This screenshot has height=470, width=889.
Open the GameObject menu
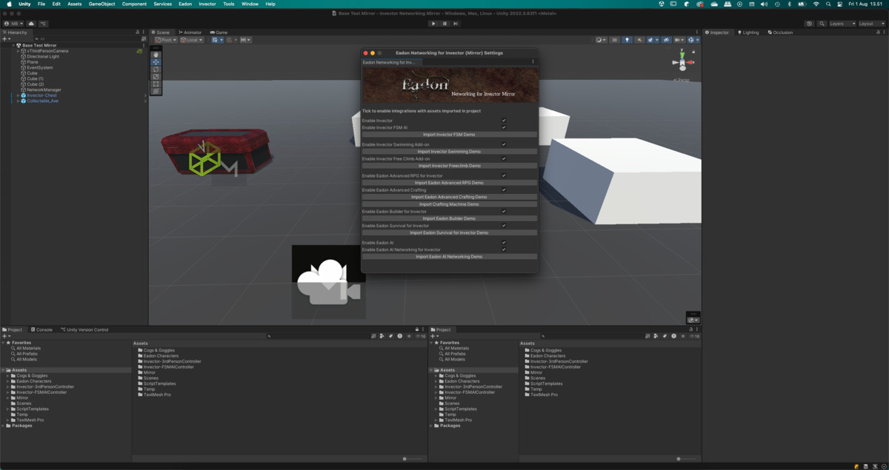(x=101, y=4)
